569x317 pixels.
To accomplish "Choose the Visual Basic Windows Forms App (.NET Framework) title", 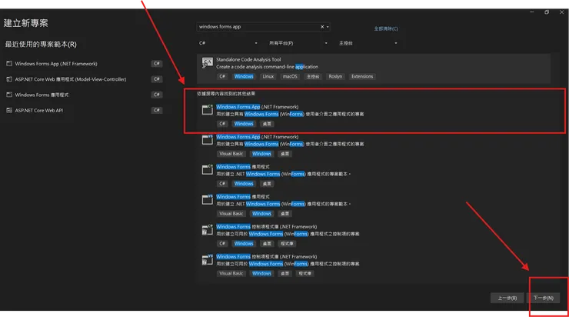I will pos(258,137).
